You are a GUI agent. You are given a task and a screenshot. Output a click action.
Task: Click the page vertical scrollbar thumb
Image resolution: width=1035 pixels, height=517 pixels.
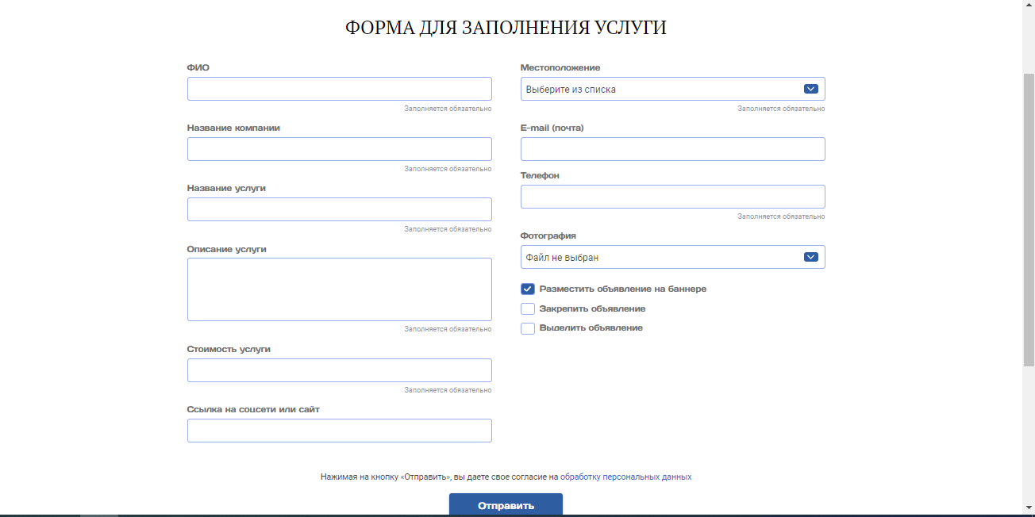coord(1029,219)
